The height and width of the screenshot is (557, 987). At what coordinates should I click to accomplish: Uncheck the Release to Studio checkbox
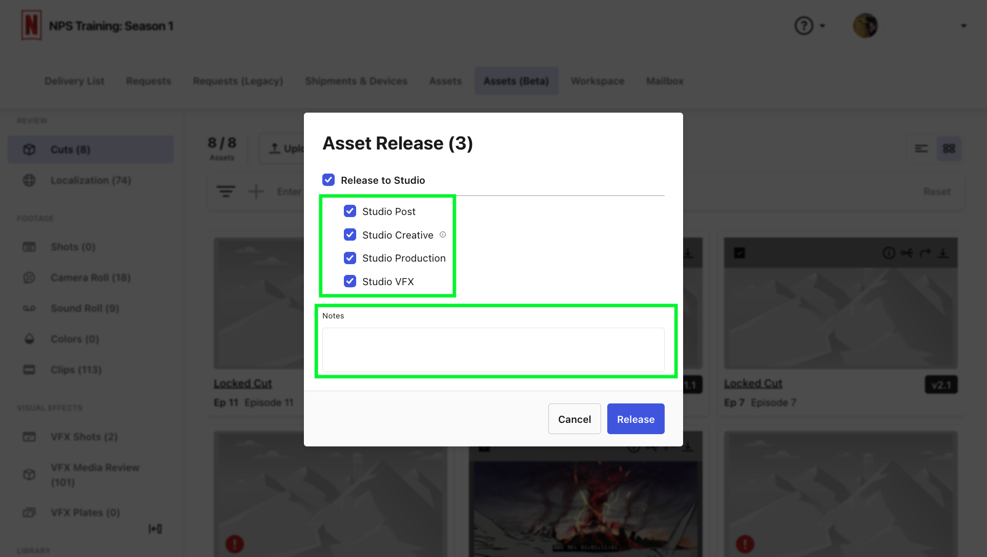pos(328,180)
